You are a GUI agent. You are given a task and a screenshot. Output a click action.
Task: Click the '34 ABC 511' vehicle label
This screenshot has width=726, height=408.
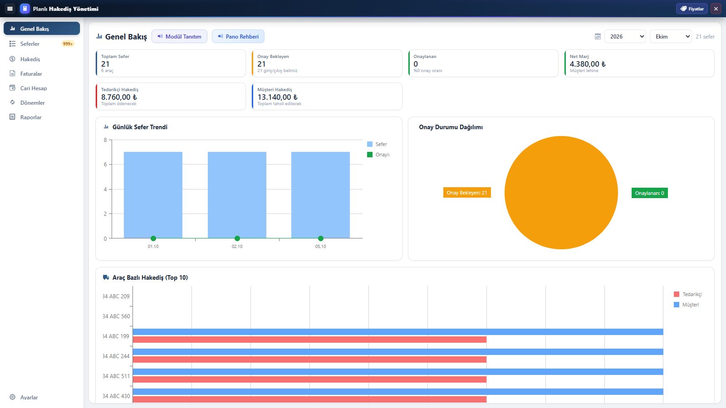(116, 376)
